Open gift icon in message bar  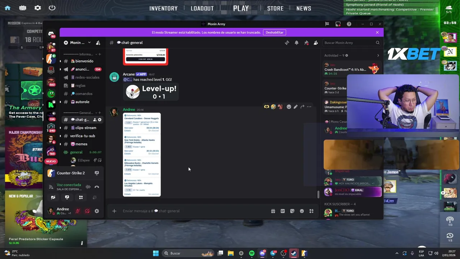(273, 211)
